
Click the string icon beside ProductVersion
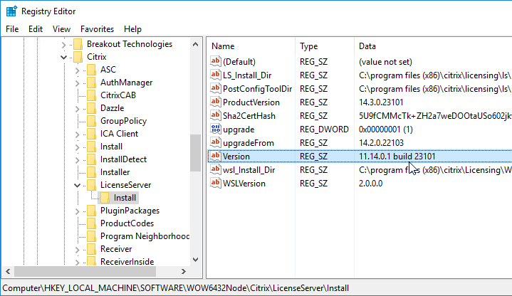click(216, 102)
